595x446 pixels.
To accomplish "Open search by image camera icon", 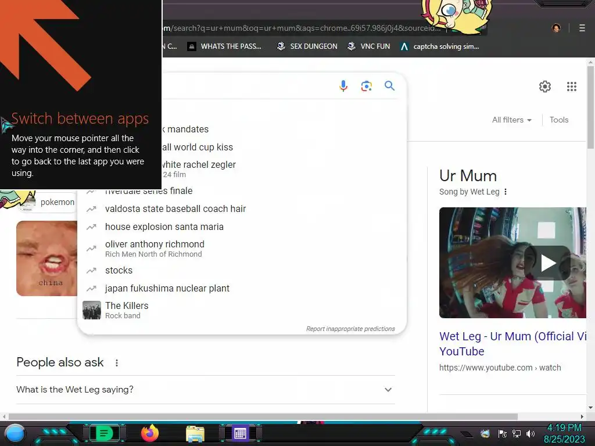I will coord(367,86).
